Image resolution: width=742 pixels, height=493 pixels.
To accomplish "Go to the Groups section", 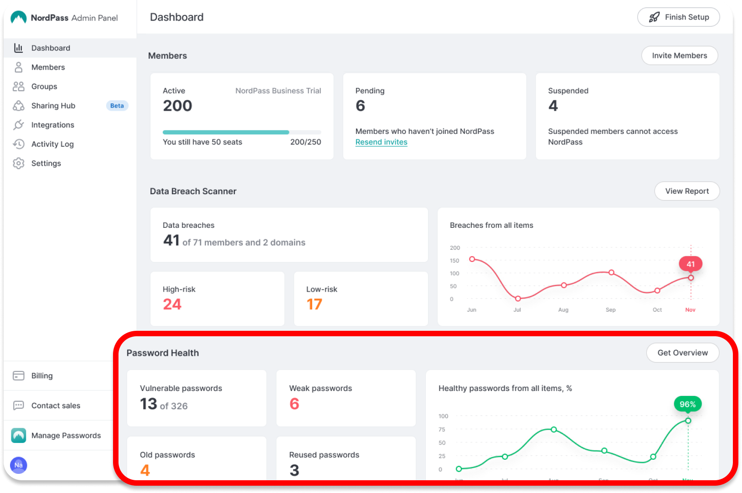I will [70, 87].
